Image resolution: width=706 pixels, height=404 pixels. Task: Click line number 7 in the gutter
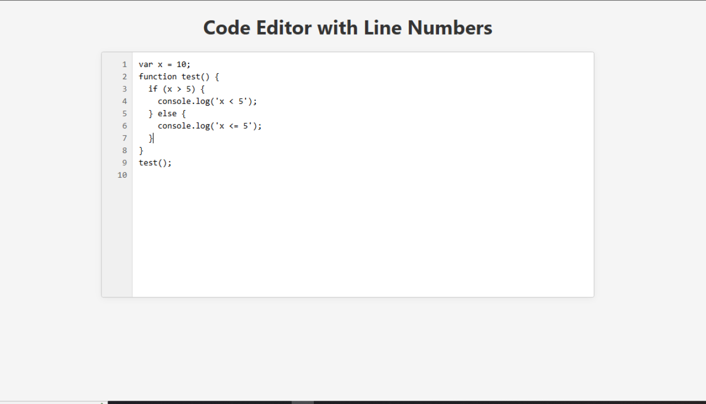coord(125,138)
